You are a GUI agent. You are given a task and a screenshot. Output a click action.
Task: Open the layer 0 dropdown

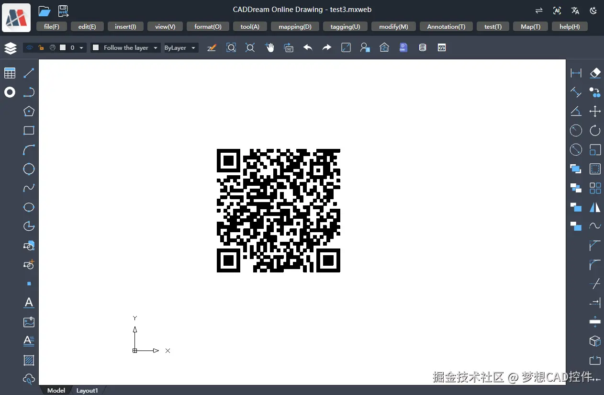[81, 48]
